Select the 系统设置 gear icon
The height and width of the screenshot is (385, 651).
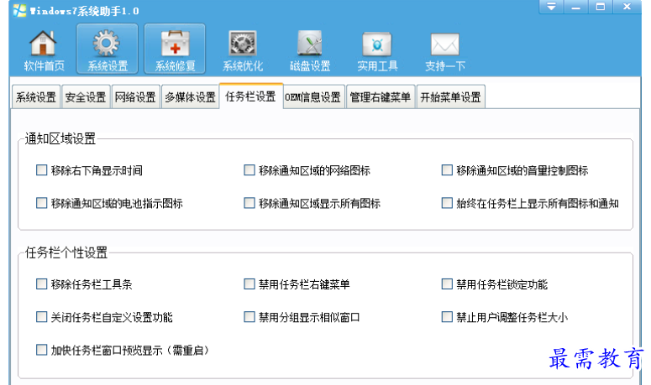[108, 49]
